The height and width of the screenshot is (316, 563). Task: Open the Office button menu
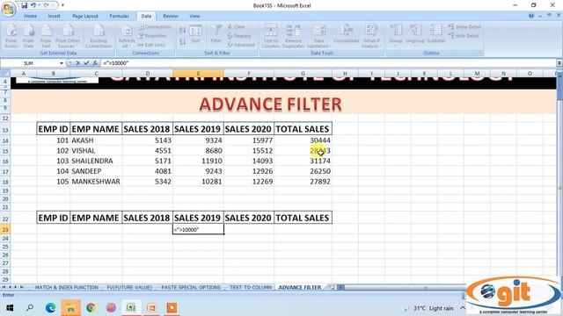click(9, 9)
